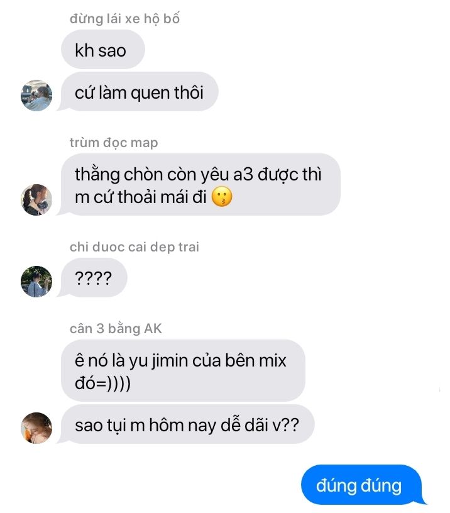Image resolution: width=450 pixels, height=513 pixels.
Task: Tap the 'đó=))))' text line
Action: [102, 383]
